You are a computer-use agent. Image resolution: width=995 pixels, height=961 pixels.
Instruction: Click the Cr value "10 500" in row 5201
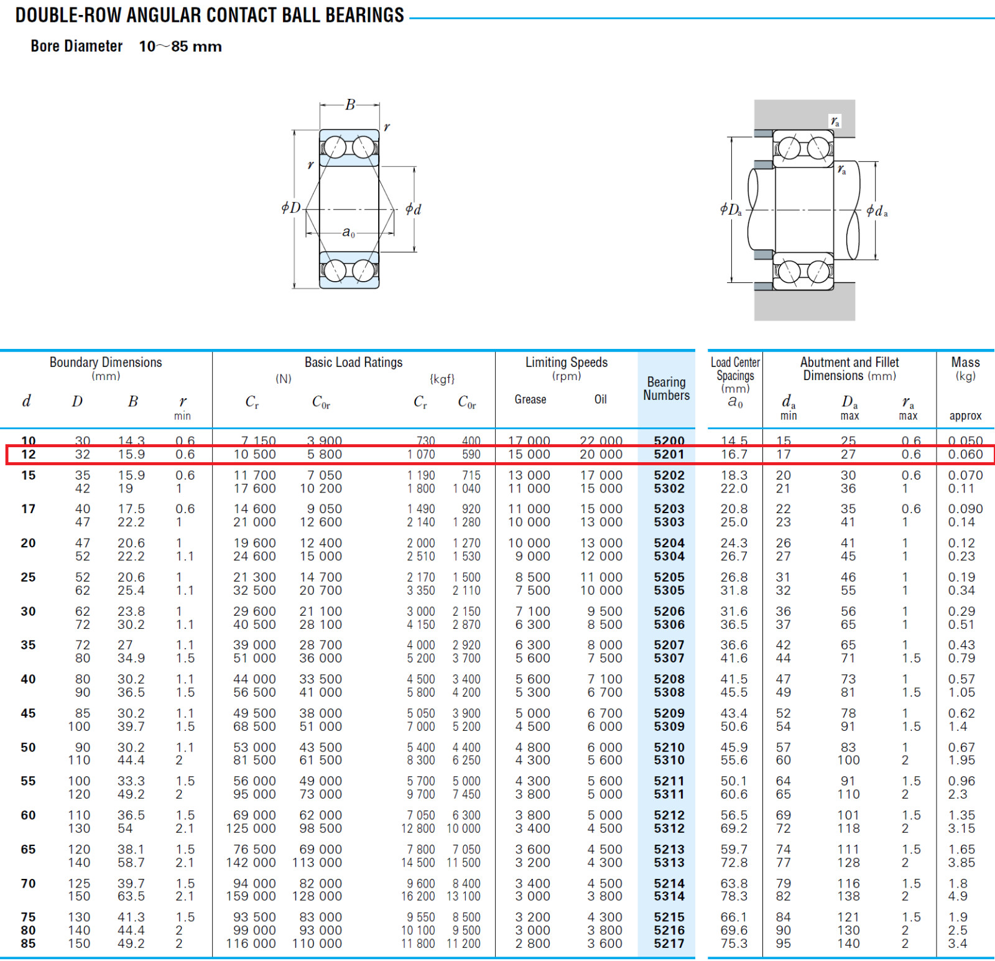255,455
